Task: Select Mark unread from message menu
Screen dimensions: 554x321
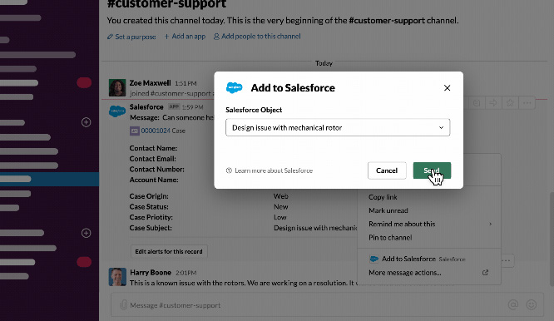Action: click(x=388, y=210)
